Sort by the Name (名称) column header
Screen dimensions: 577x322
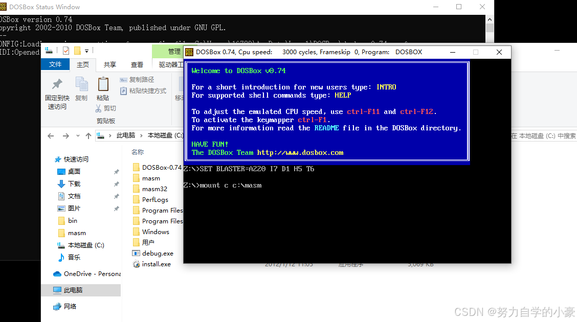click(138, 152)
